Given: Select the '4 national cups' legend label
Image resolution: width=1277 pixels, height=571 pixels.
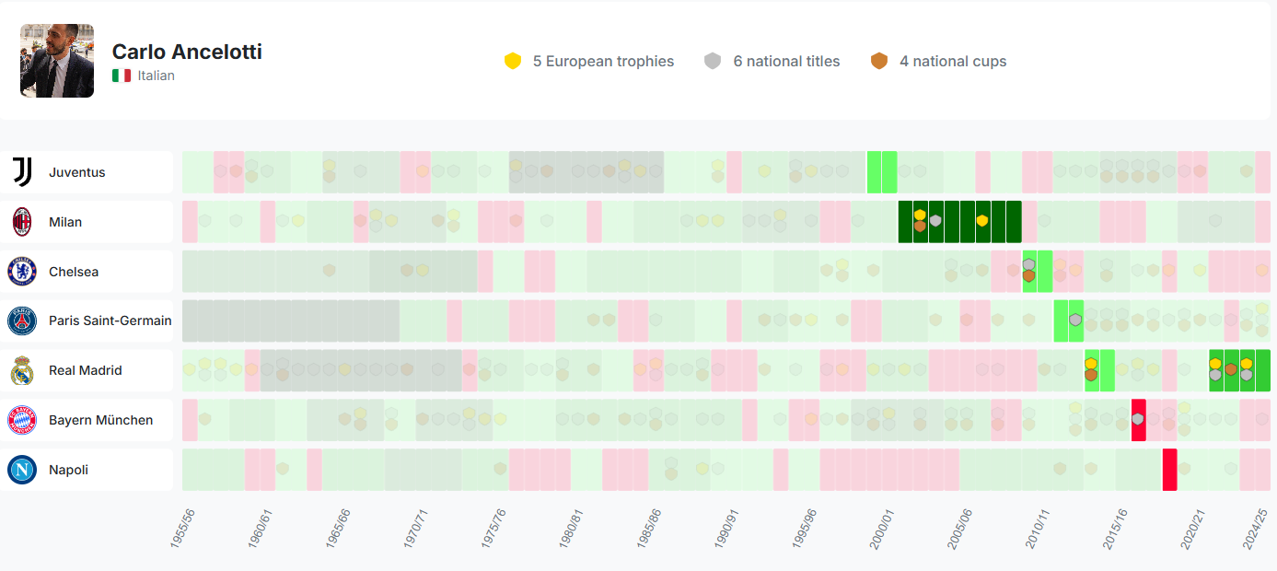Looking at the screenshot, I should tap(953, 62).
